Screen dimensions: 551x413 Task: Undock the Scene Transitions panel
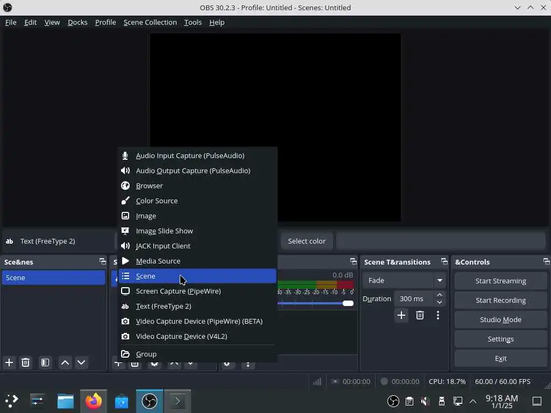pos(444,262)
